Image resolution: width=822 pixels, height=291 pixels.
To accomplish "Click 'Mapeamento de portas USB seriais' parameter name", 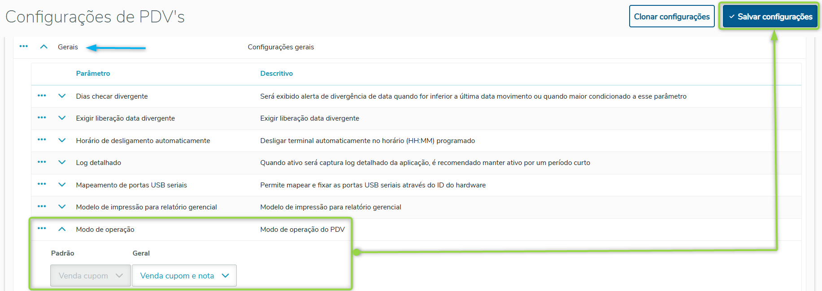I will pos(131,185).
